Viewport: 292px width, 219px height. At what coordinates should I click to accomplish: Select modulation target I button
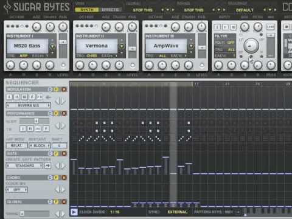pyautogui.click(x=9, y=97)
